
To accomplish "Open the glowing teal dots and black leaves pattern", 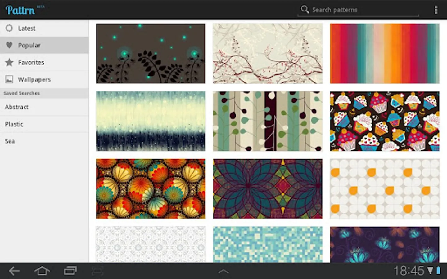I will click(151, 53).
